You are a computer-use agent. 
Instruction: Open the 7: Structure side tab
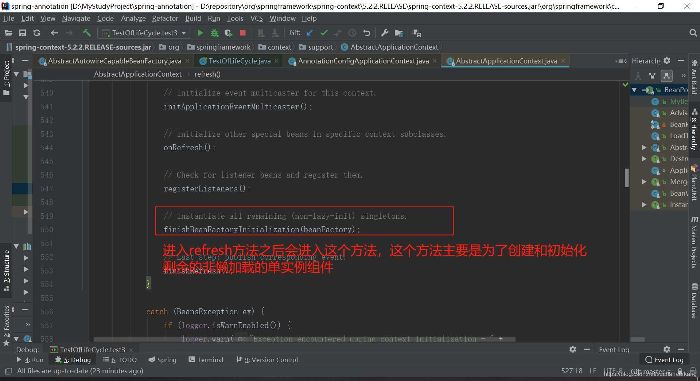(x=7, y=271)
